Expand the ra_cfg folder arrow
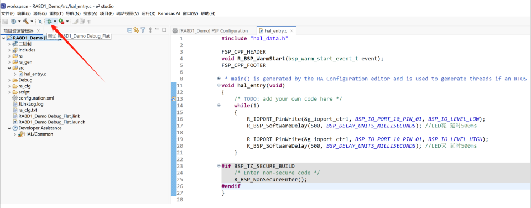The image size is (531, 208). 9,86
